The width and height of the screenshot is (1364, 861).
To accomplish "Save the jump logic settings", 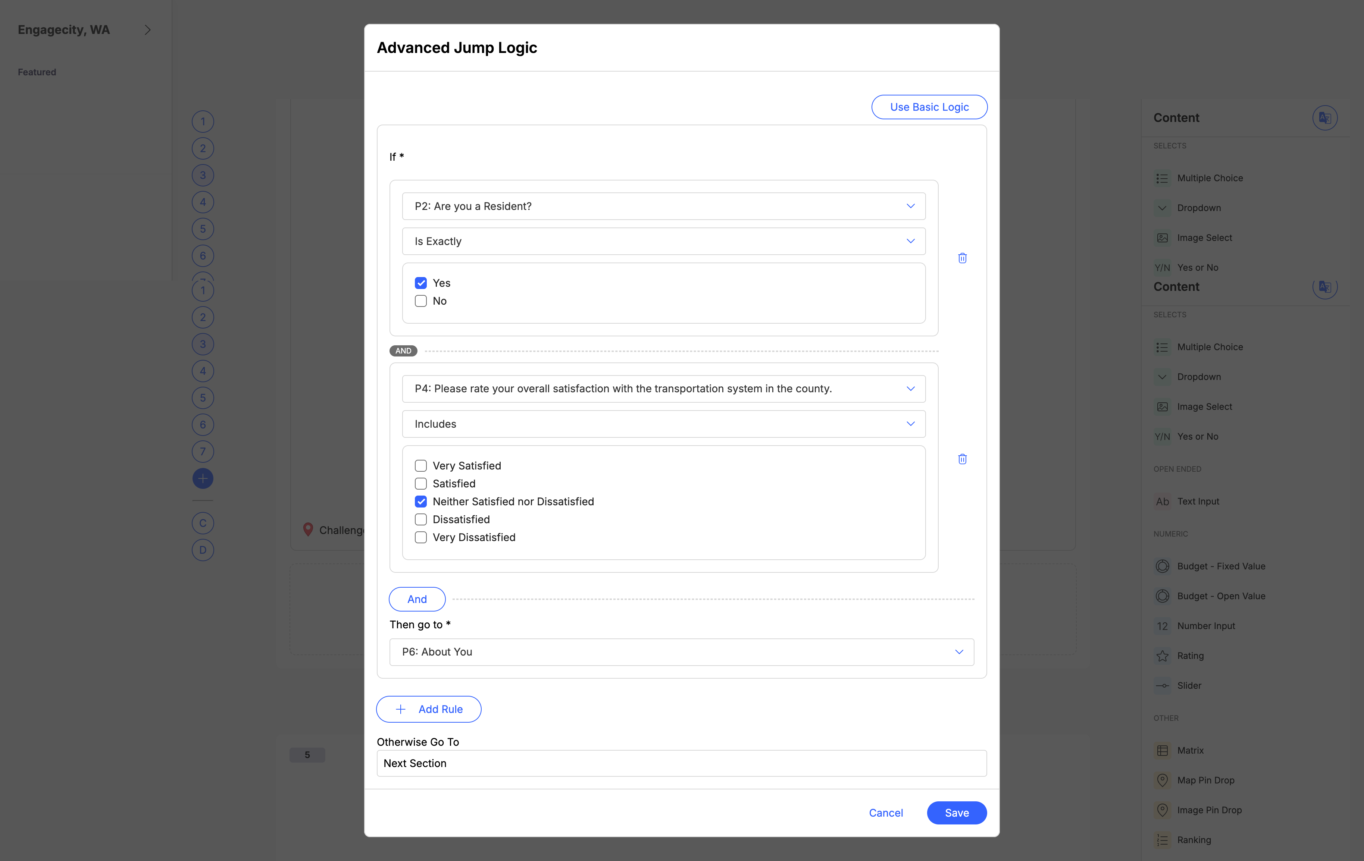I will [x=956, y=813].
